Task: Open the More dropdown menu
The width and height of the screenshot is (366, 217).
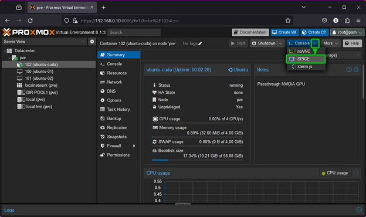Action: coord(331,43)
